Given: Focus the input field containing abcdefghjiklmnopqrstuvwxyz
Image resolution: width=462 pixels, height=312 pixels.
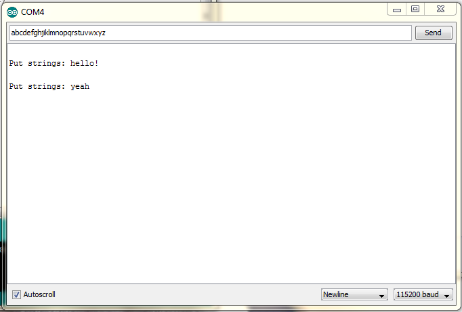Looking at the screenshot, I should tap(211, 33).
